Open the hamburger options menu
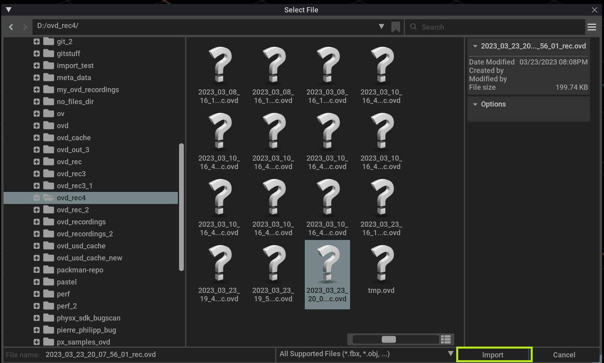The height and width of the screenshot is (363, 604). (592, 27)
